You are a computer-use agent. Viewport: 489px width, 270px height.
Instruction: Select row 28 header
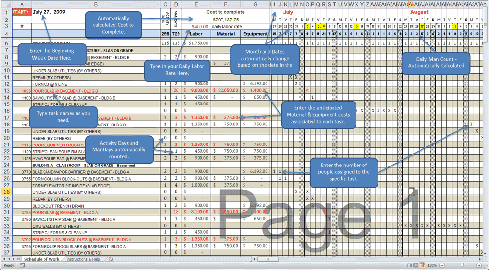click(8, 192)
